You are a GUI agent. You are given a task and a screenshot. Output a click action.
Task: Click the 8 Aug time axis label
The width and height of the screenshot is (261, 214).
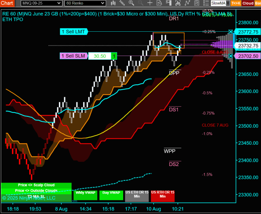[61, 209]
